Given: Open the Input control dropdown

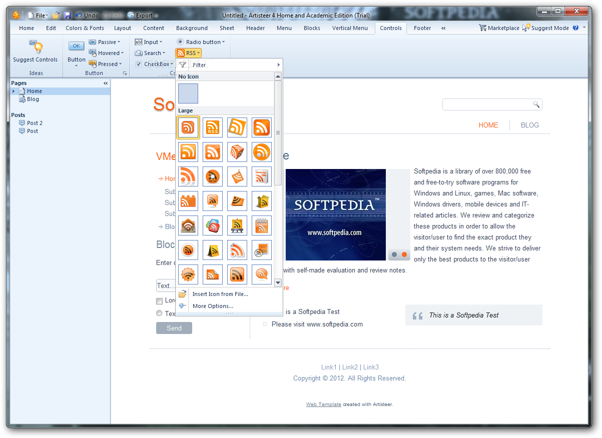Looking at the screenshot, I should (149, 42).
